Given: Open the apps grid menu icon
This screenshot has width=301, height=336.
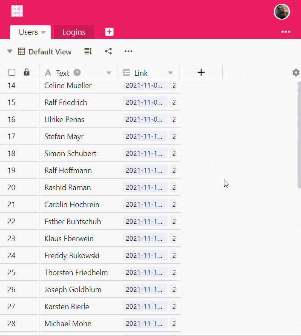Looking at the screenshot, I should pos(17,11).
